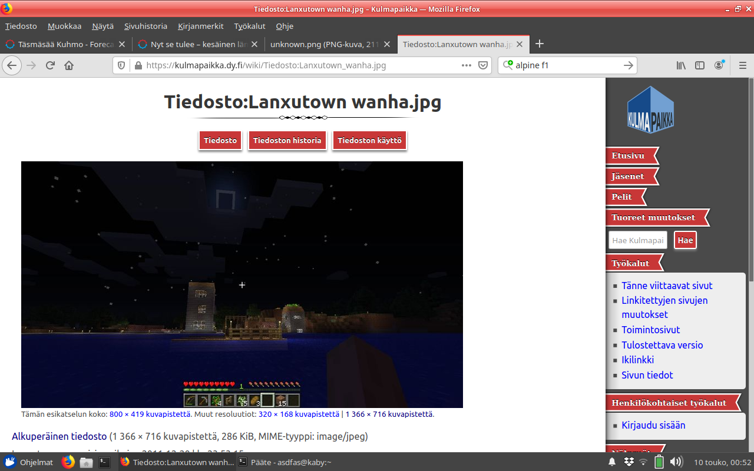Switch to the Täsmäsää Kuhmo tab
Viewport: 754px width, 471px height.
click(65, 44)
